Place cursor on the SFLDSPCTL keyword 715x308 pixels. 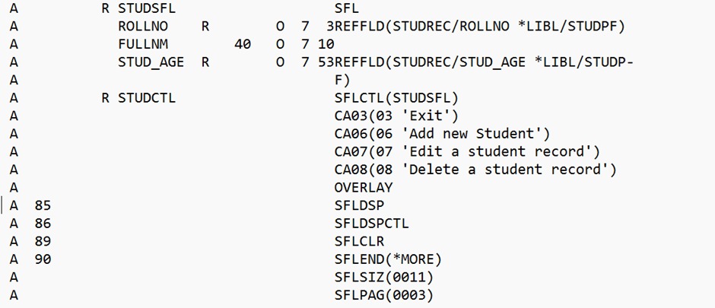[372, 224]
